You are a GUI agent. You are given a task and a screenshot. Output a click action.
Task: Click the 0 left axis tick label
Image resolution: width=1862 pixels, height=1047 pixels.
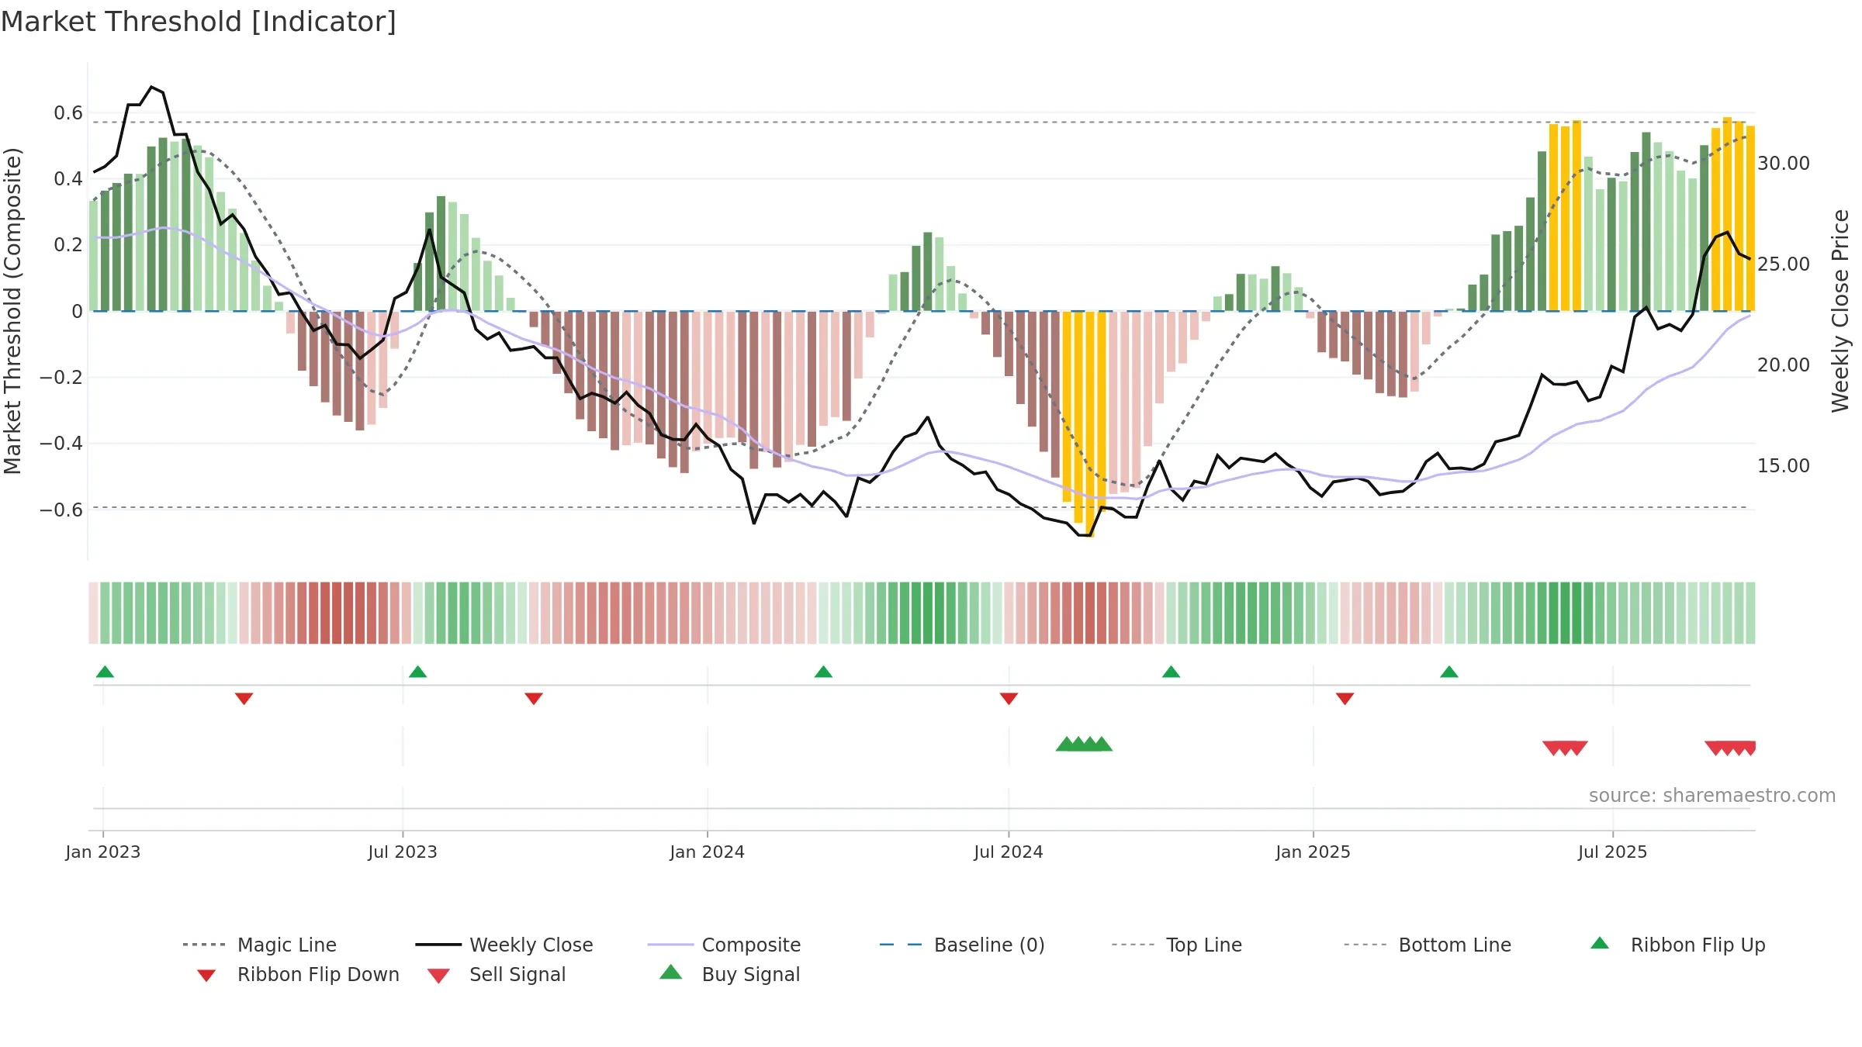77,312
